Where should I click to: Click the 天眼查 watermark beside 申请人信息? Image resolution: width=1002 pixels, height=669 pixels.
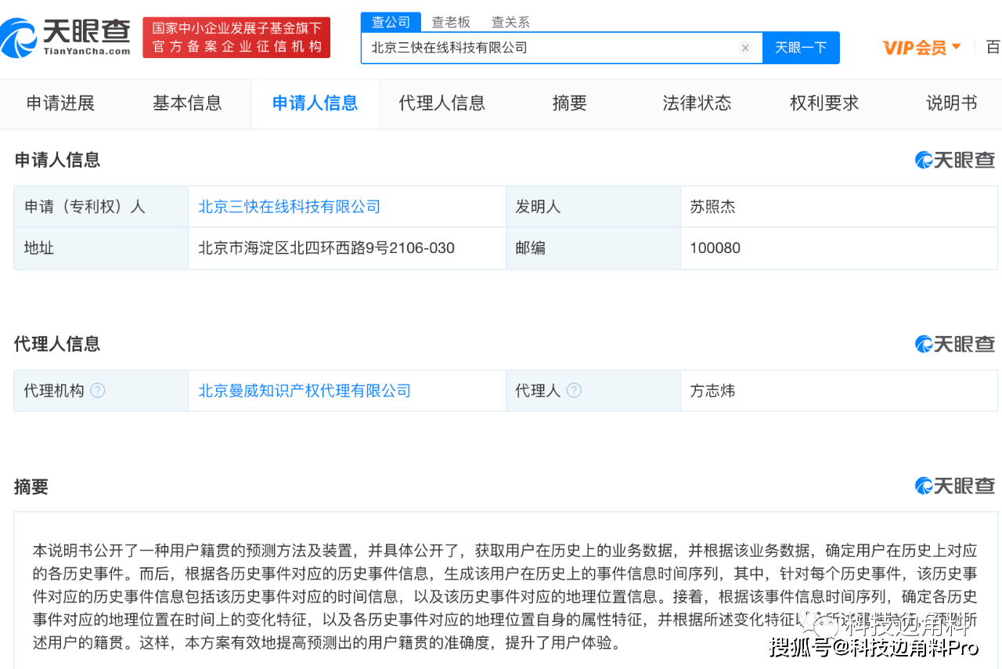pos(954,159)
